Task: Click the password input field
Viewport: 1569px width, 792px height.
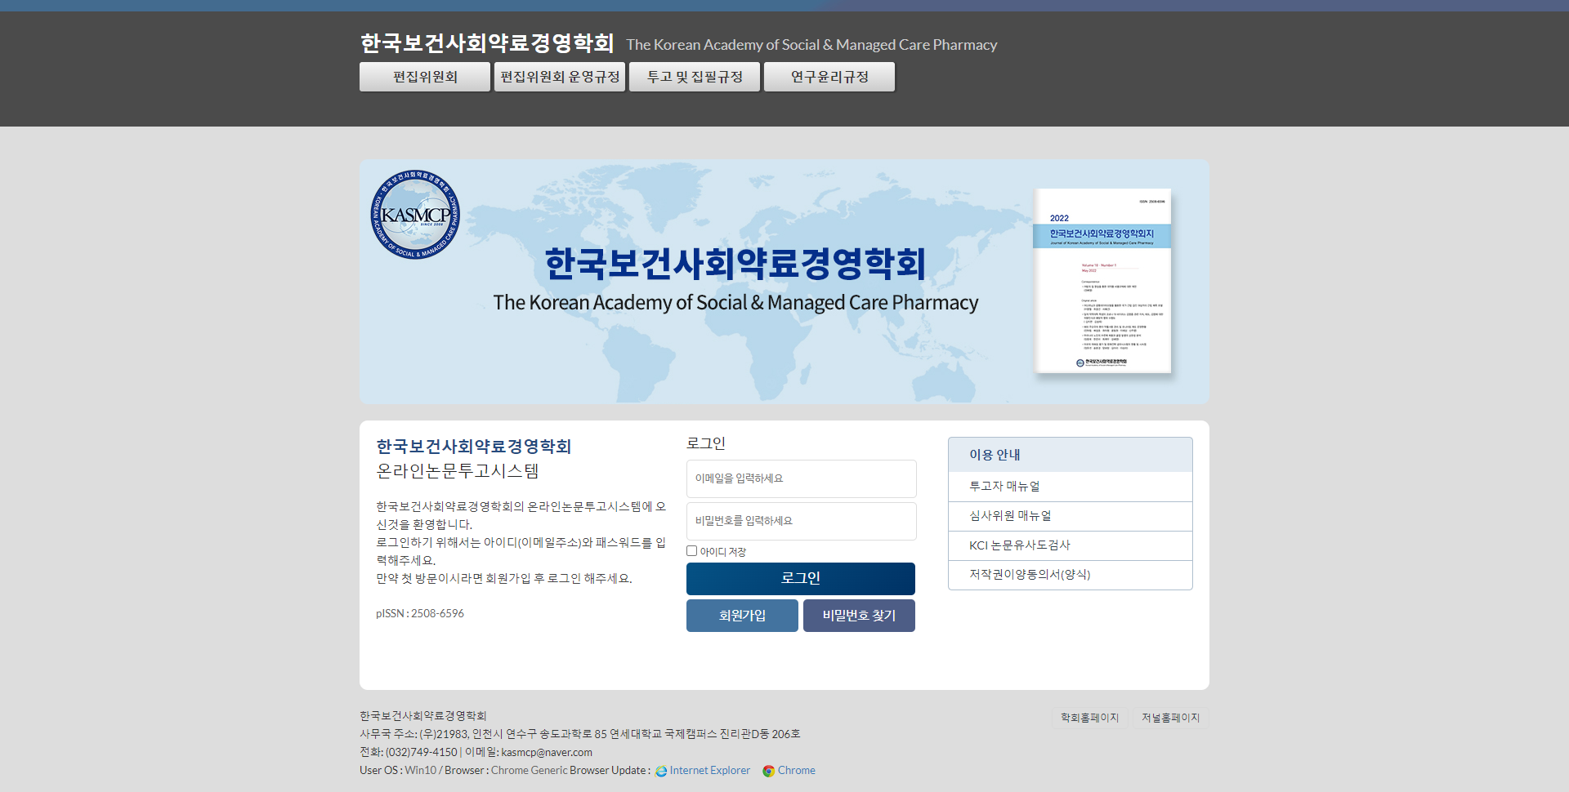Action: pyautogui.click(x=801, y=521)
